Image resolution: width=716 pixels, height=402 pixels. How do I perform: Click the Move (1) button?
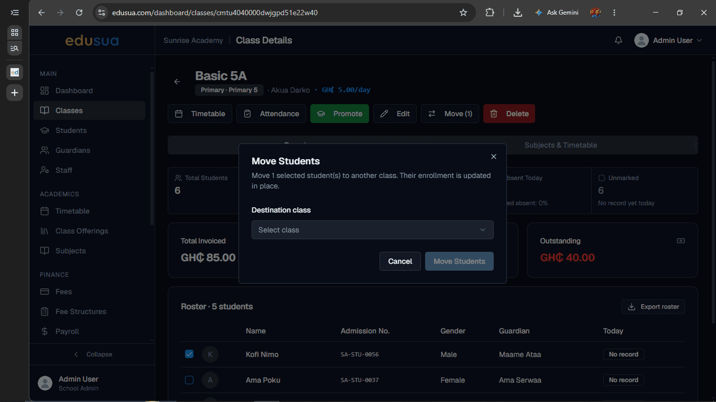point(450,114)
